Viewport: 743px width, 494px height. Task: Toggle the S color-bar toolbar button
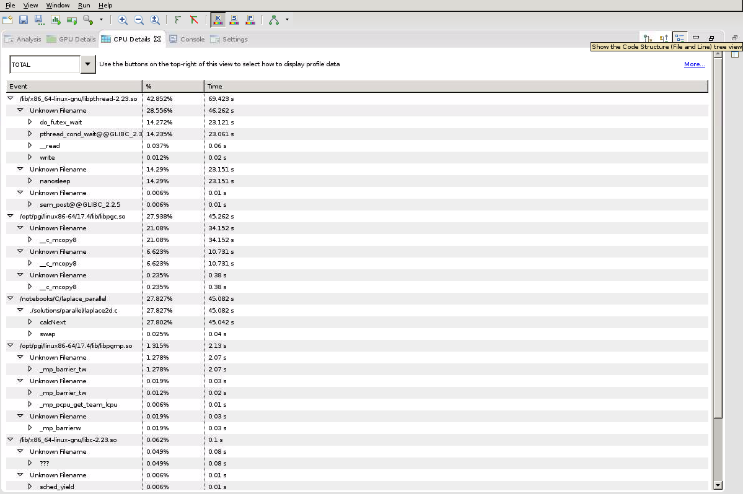[x=234, y=20]
